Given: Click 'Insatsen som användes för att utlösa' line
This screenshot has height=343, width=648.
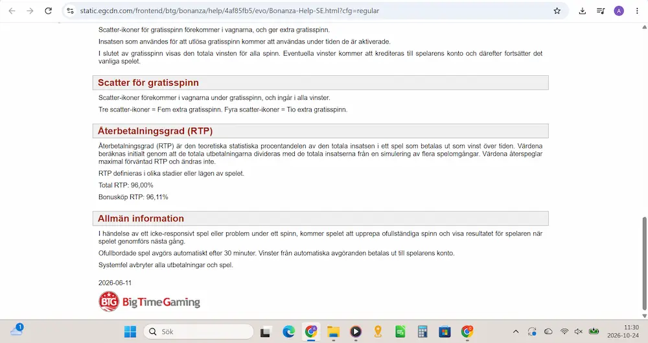Looking at the screenshot, I should tap(244, 41).
